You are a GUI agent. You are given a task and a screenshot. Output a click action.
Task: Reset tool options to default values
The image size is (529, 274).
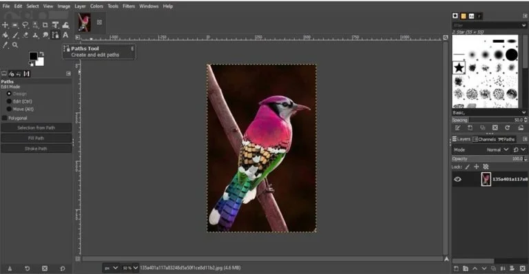(x=63, y=268)
